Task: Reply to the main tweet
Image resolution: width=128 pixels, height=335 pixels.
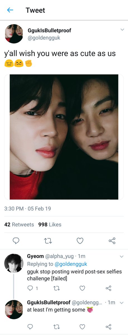Action: click(16, 241)
